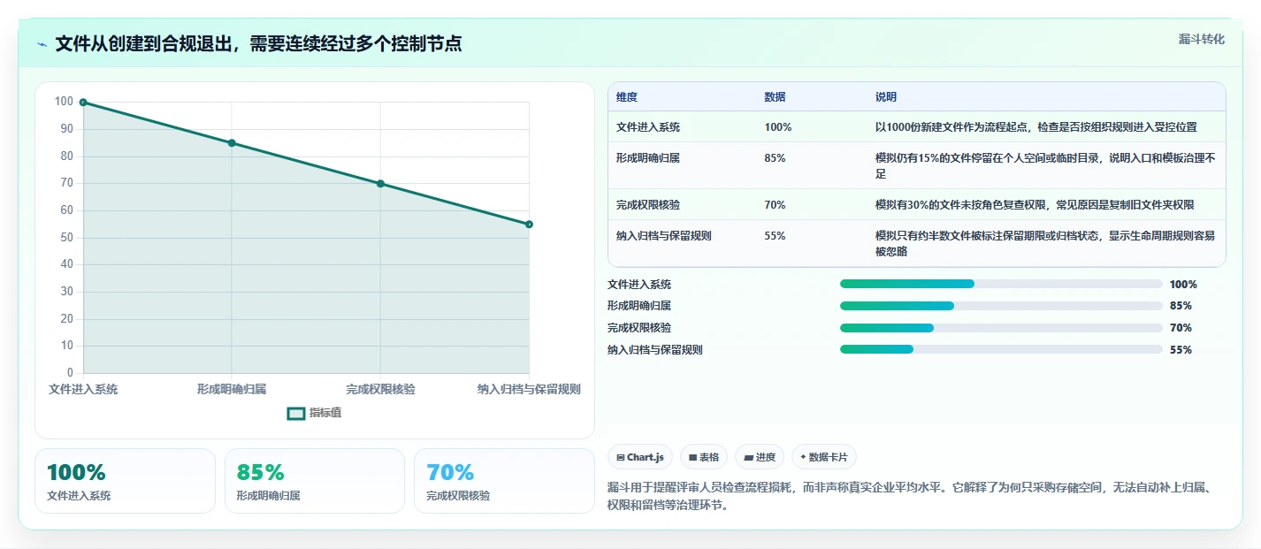Toggle the 指标值 legend swatch
This screenshot has width=1261, height=549.
point(296,413)
